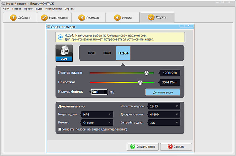236x156 pixels.
Task: Select the XviD codec
Action: click(91, 53)
